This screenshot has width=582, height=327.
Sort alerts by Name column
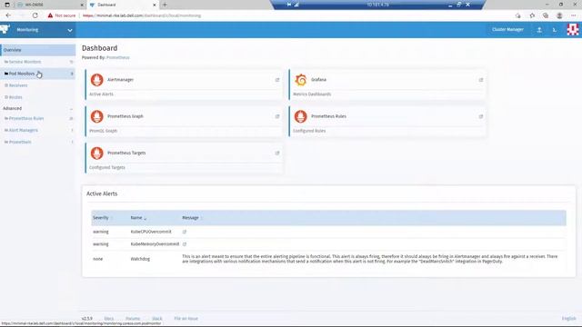tap(138, 218)
